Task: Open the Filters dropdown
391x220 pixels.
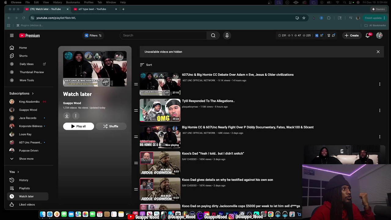Action: (x=93, y=35)
